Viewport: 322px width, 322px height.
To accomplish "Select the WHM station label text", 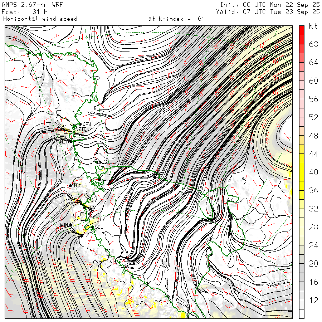I will pyautogui.click(x=64, y=225).
